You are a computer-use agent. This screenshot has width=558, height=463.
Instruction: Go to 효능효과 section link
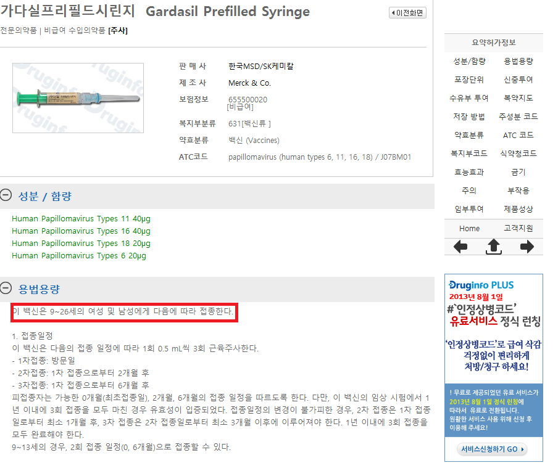pyautogui.click(x=469, y=172)
